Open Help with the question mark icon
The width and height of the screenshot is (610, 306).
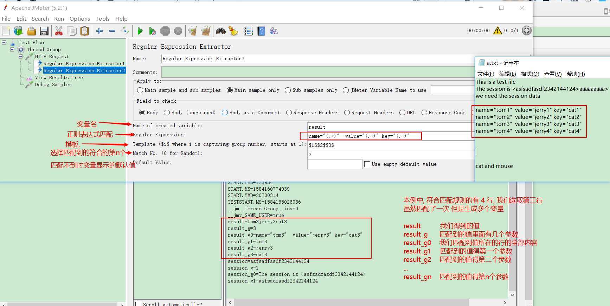pyautogui.click(x=261, y=31)
